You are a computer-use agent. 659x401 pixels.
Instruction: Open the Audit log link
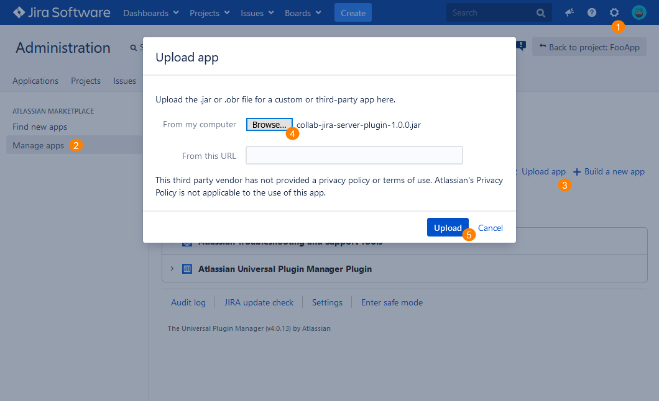pos(188,302)
